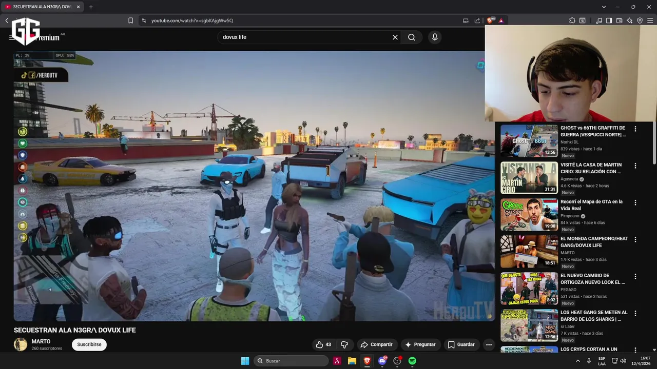This screenshot has height=369, width=657.
Task: Clear the 'dovux life' search text
Action: tap(395, 37)
